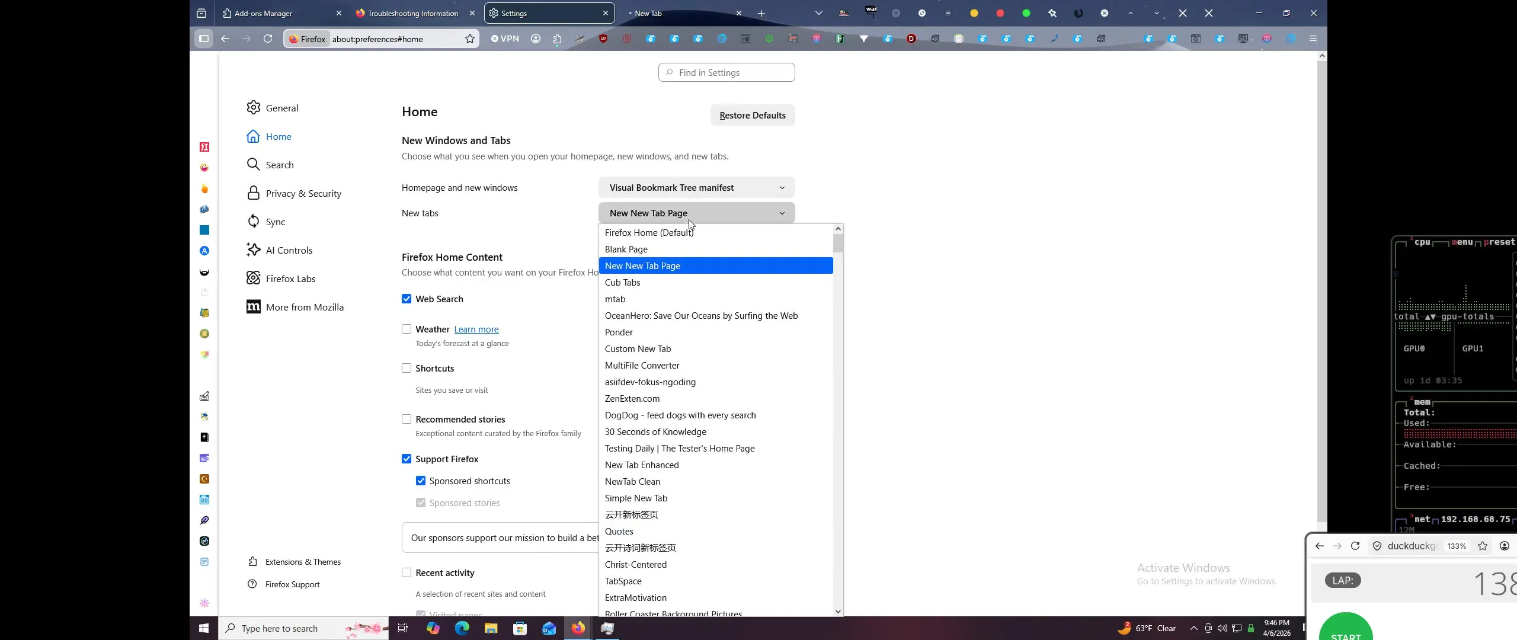Viewport: 1517px width, 640px height.
Task: Open the Firefox Labs section
Action: (289, 278)
